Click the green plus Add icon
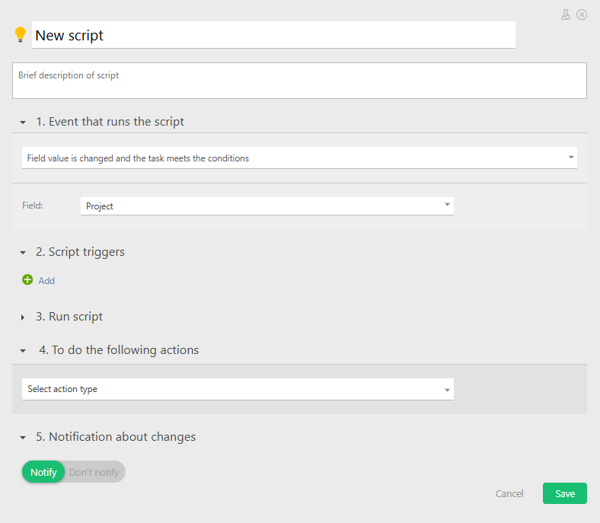600x523 pixels. coord(27,280)
